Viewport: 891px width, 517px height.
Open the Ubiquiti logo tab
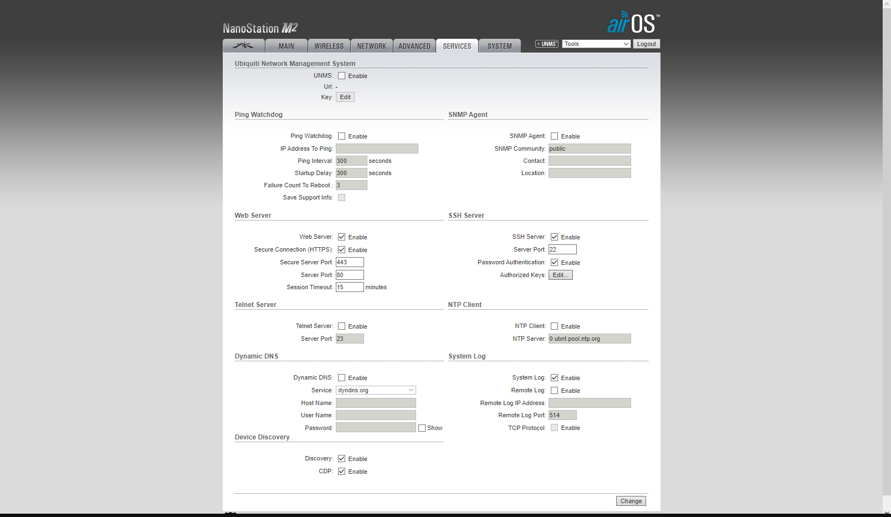point(244,46)
